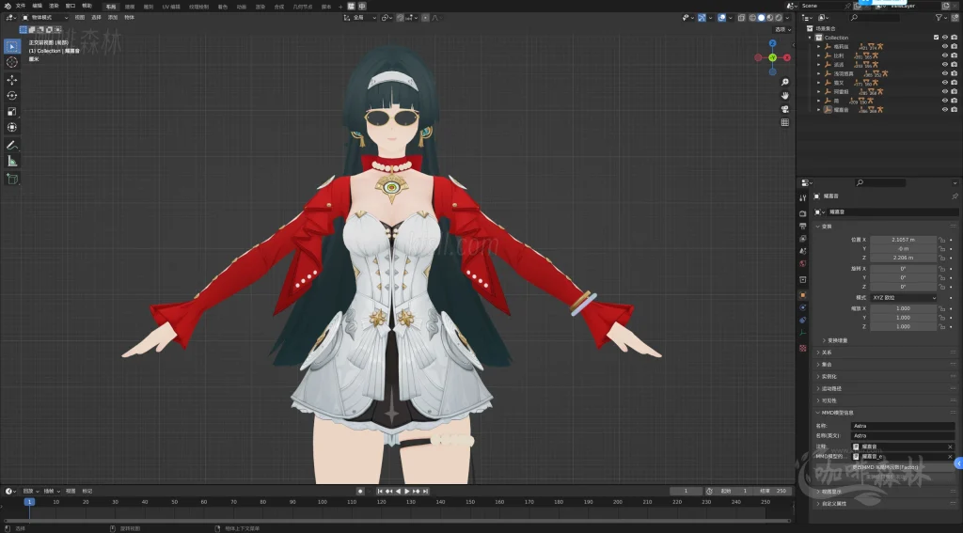Hide 比利 via its eye icon
963x533 pixels.
945,55
